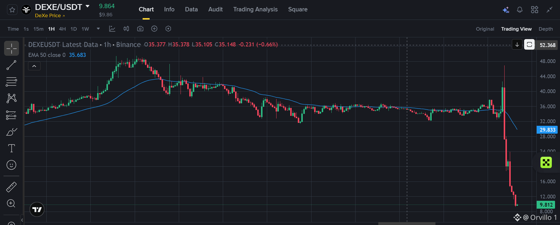
Task: Open price alert bell icon
Action: (520, 10)
